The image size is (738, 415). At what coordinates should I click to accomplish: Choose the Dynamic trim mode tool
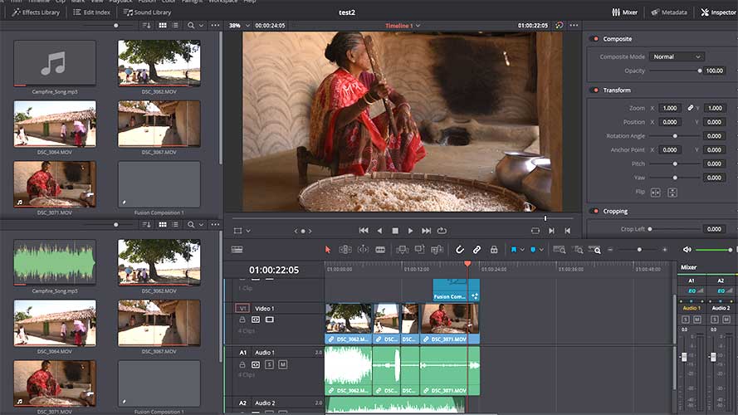363,249
